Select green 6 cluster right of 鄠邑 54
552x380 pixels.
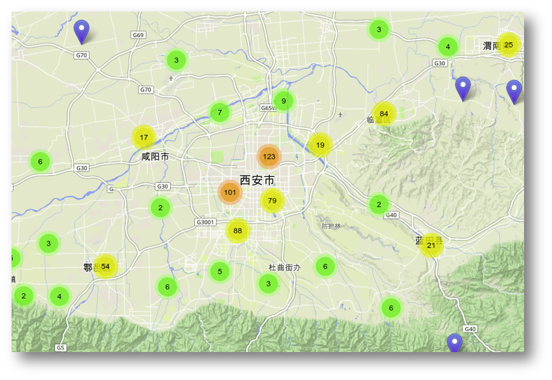168,287
